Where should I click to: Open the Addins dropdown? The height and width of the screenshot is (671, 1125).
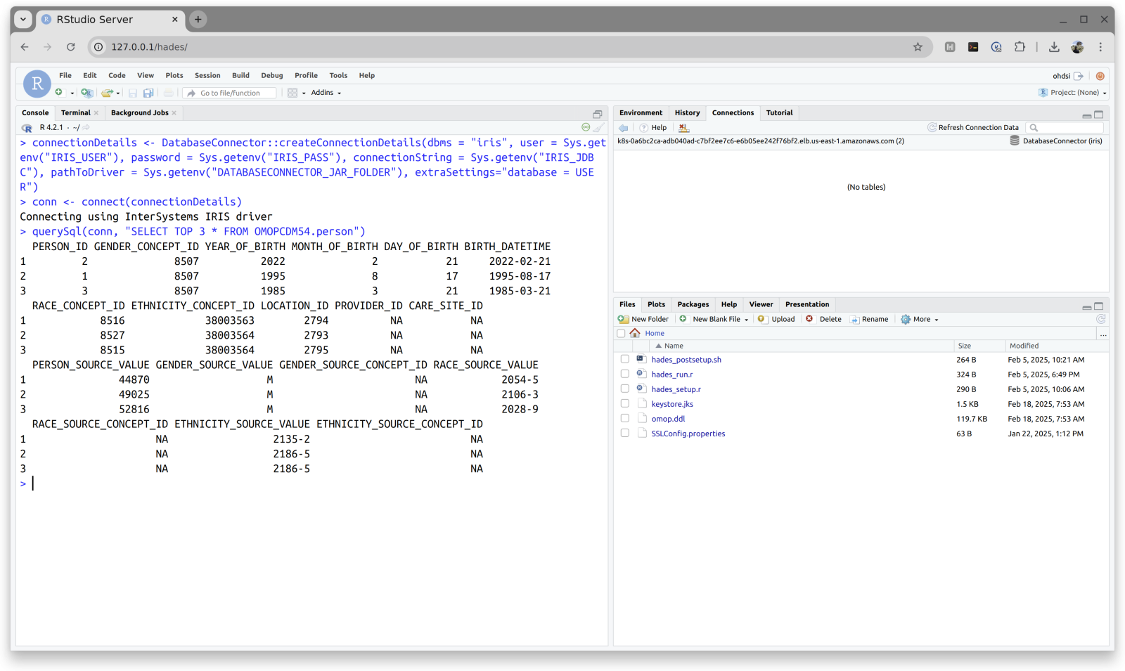pos(326,93)
